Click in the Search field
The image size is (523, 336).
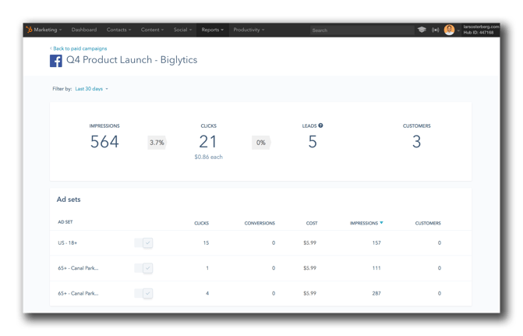(362, 30)
